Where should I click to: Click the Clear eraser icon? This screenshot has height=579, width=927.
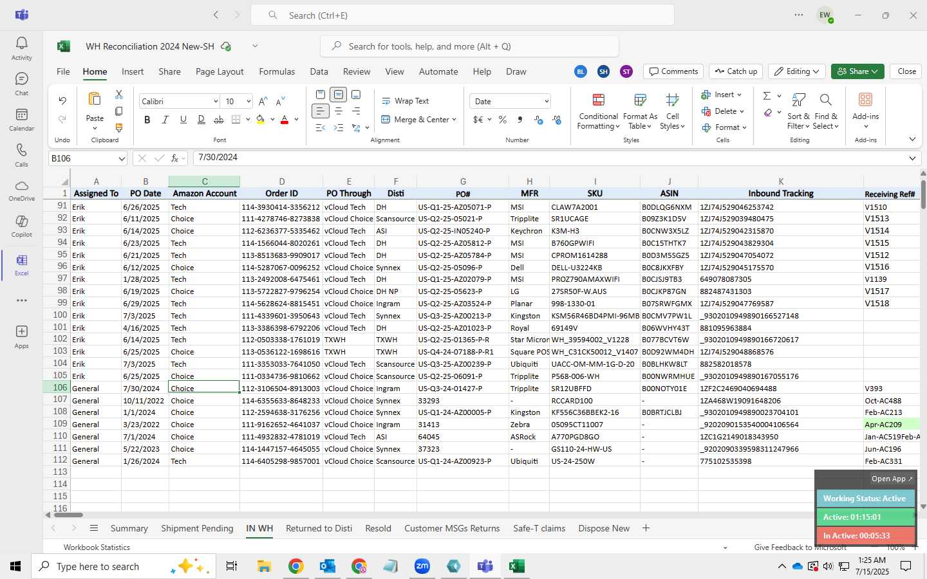pyautogui.click(x=768, y=113)
